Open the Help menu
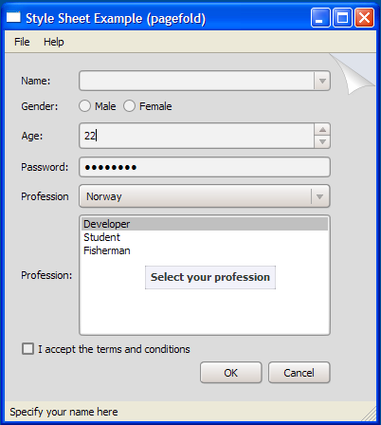381x425 pixels. [54, 42]
